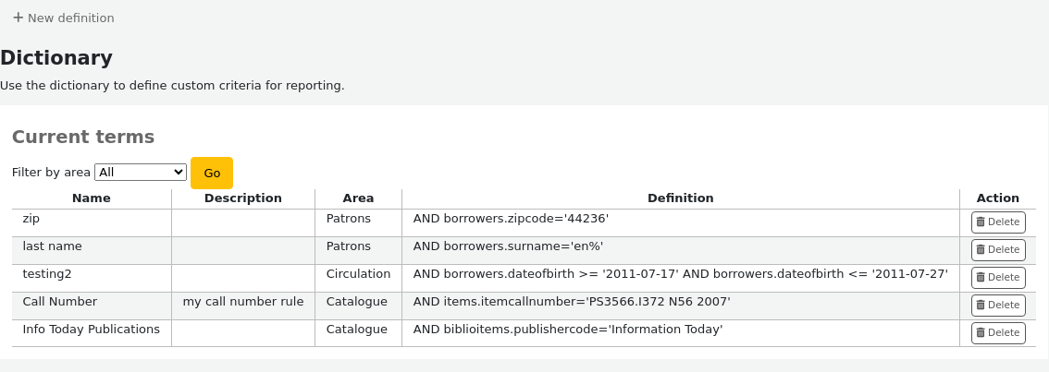Image resolution: width=1049 pixels, height=372 pixels.
Task: Click the Info Today Publications name cell
Action: (91, 330)
